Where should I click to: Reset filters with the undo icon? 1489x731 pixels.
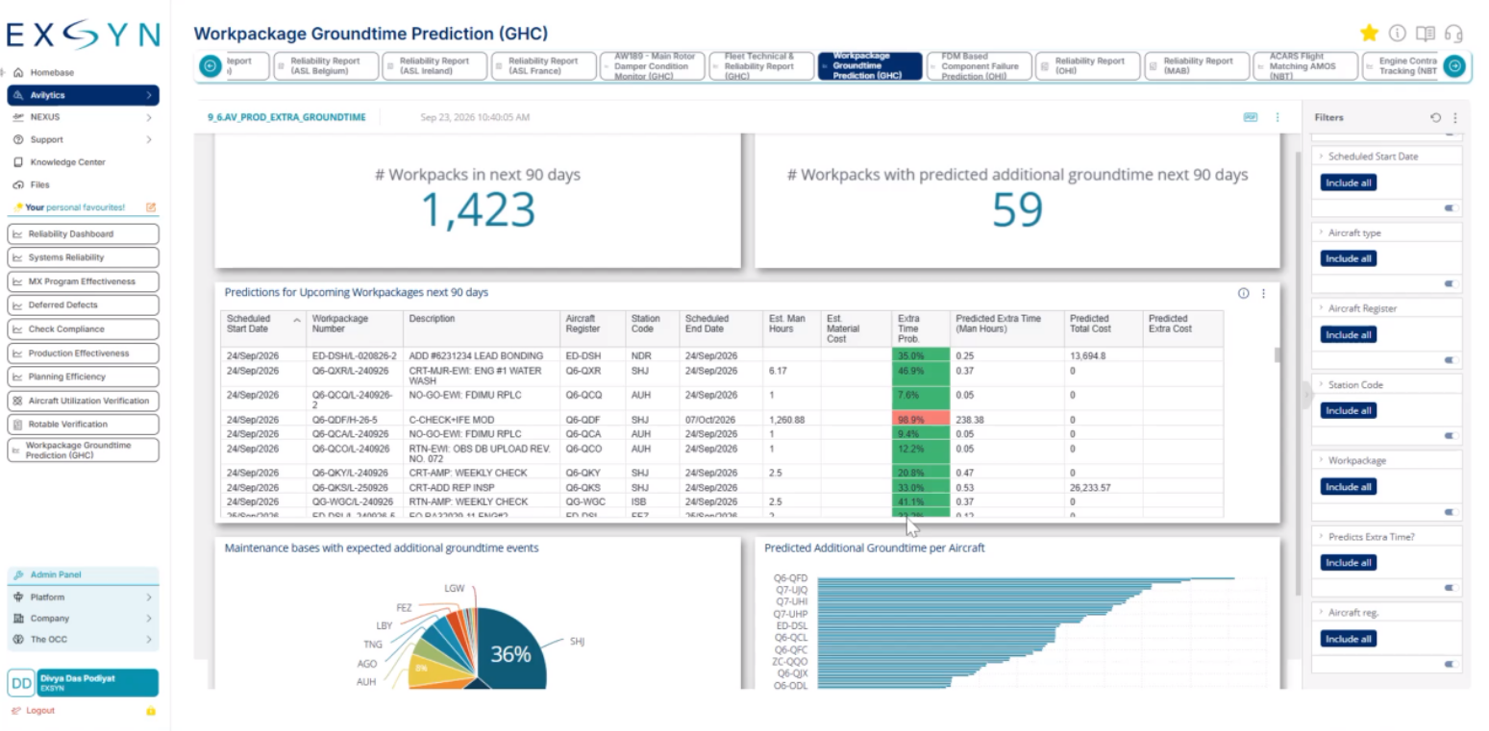tap(1435, 117)
